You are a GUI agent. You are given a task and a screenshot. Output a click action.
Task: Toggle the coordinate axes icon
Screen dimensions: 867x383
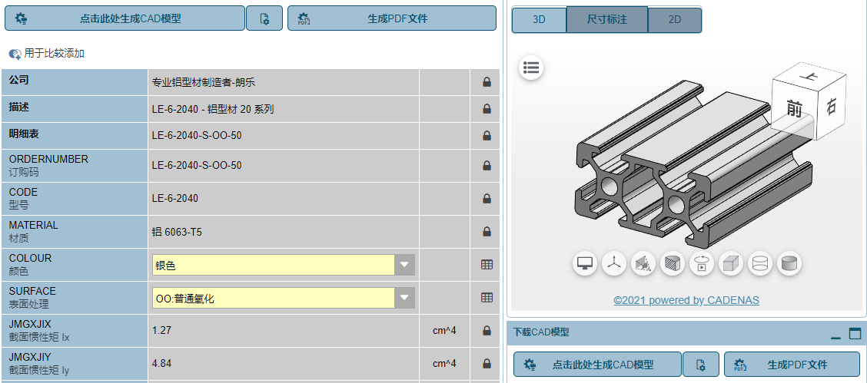pos(614,263)
